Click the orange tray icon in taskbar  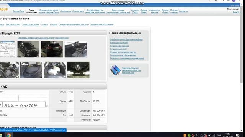coord(185,135)
